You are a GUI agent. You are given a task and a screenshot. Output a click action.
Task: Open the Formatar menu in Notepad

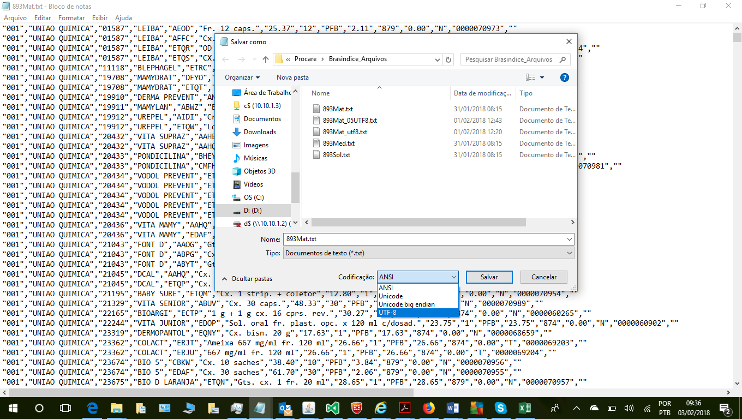(x=71, y=18)
